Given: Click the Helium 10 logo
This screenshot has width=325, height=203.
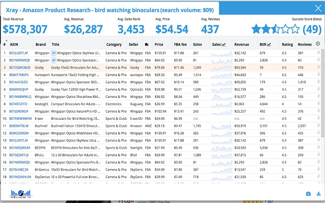Looking at the screenshot, I should [x=21, y=194].
